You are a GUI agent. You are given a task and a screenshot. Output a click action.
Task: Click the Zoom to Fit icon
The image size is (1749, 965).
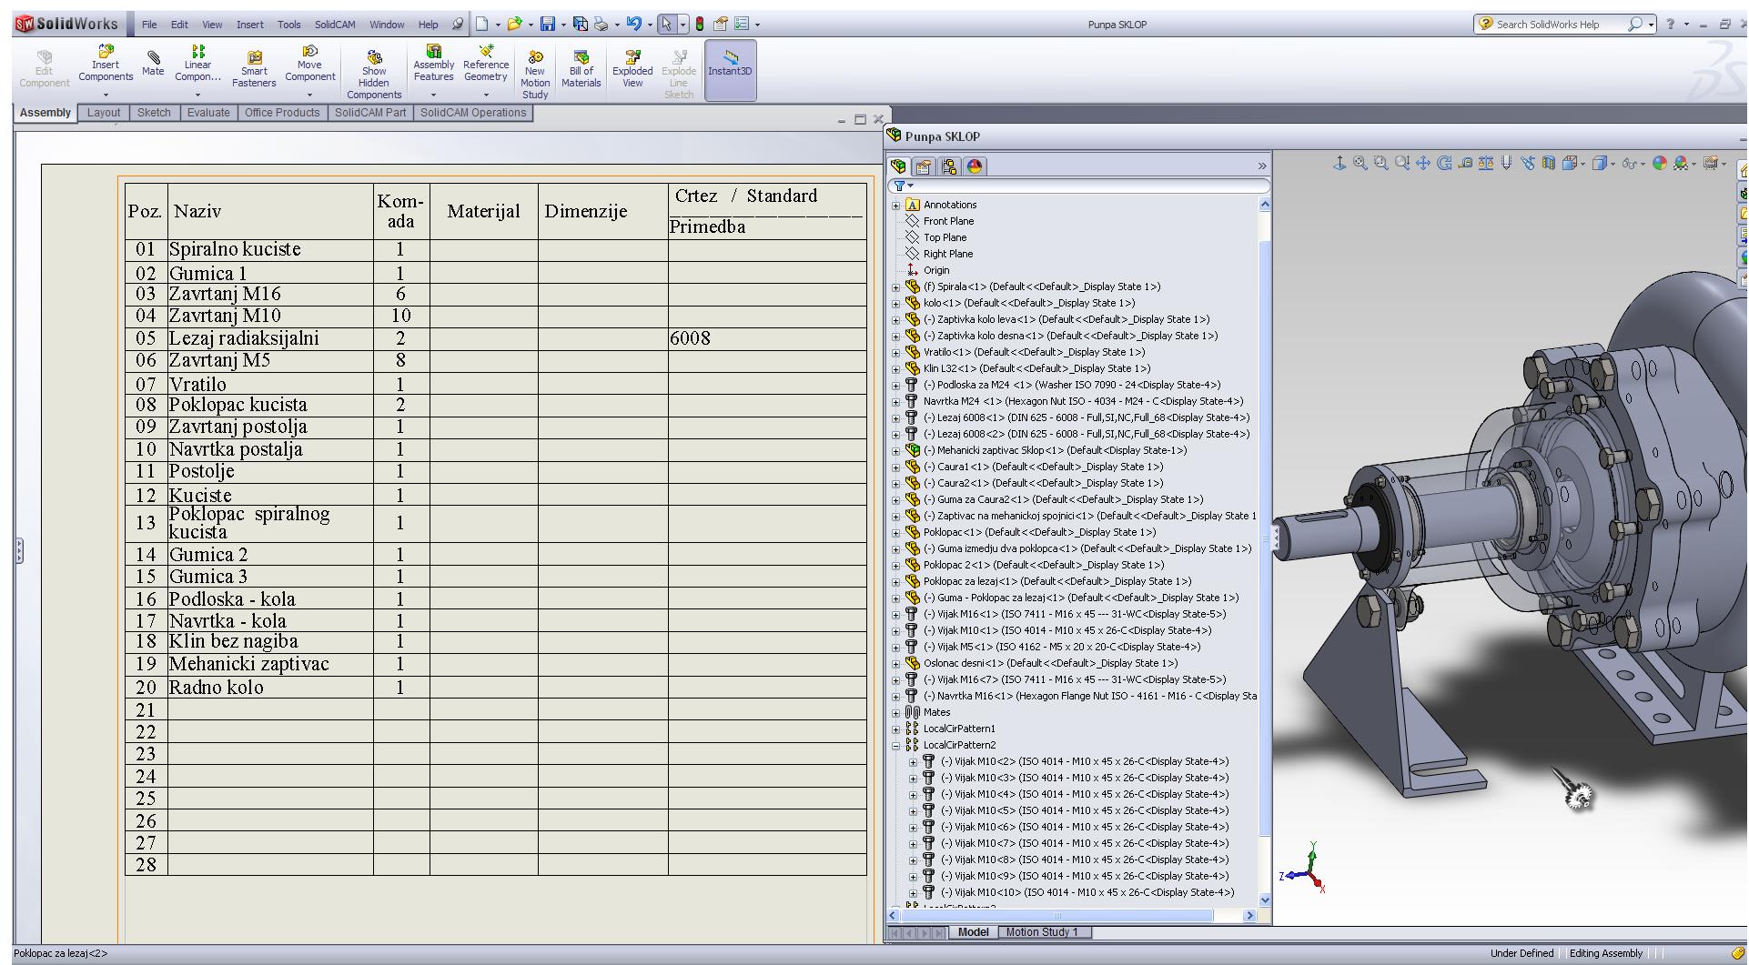coord(1360,164)
